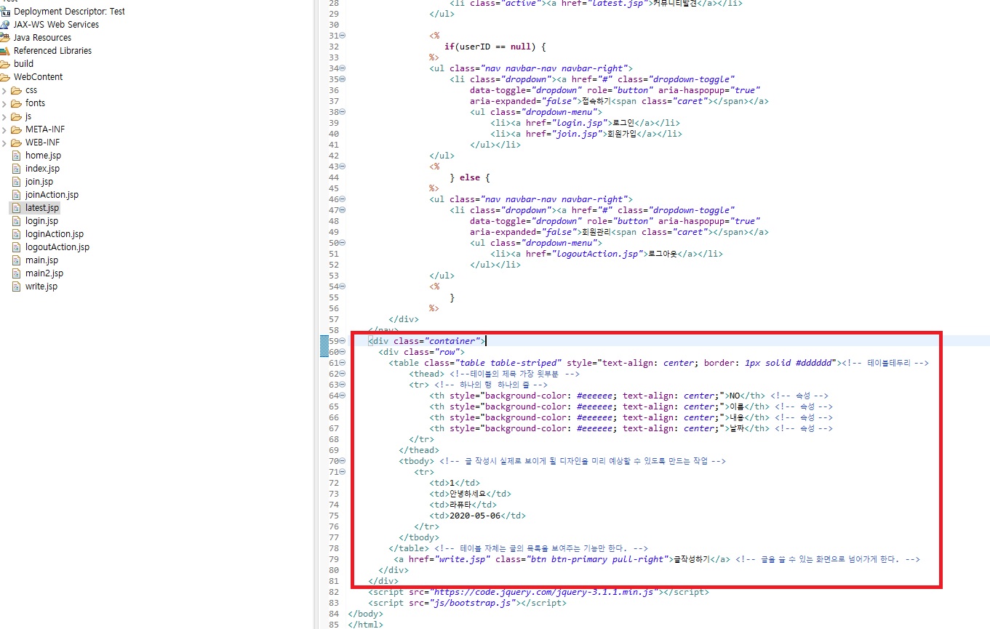990x629 pixels.
Task: Click "table table-striped" class value on line 61
Action: tap(508, 363)
